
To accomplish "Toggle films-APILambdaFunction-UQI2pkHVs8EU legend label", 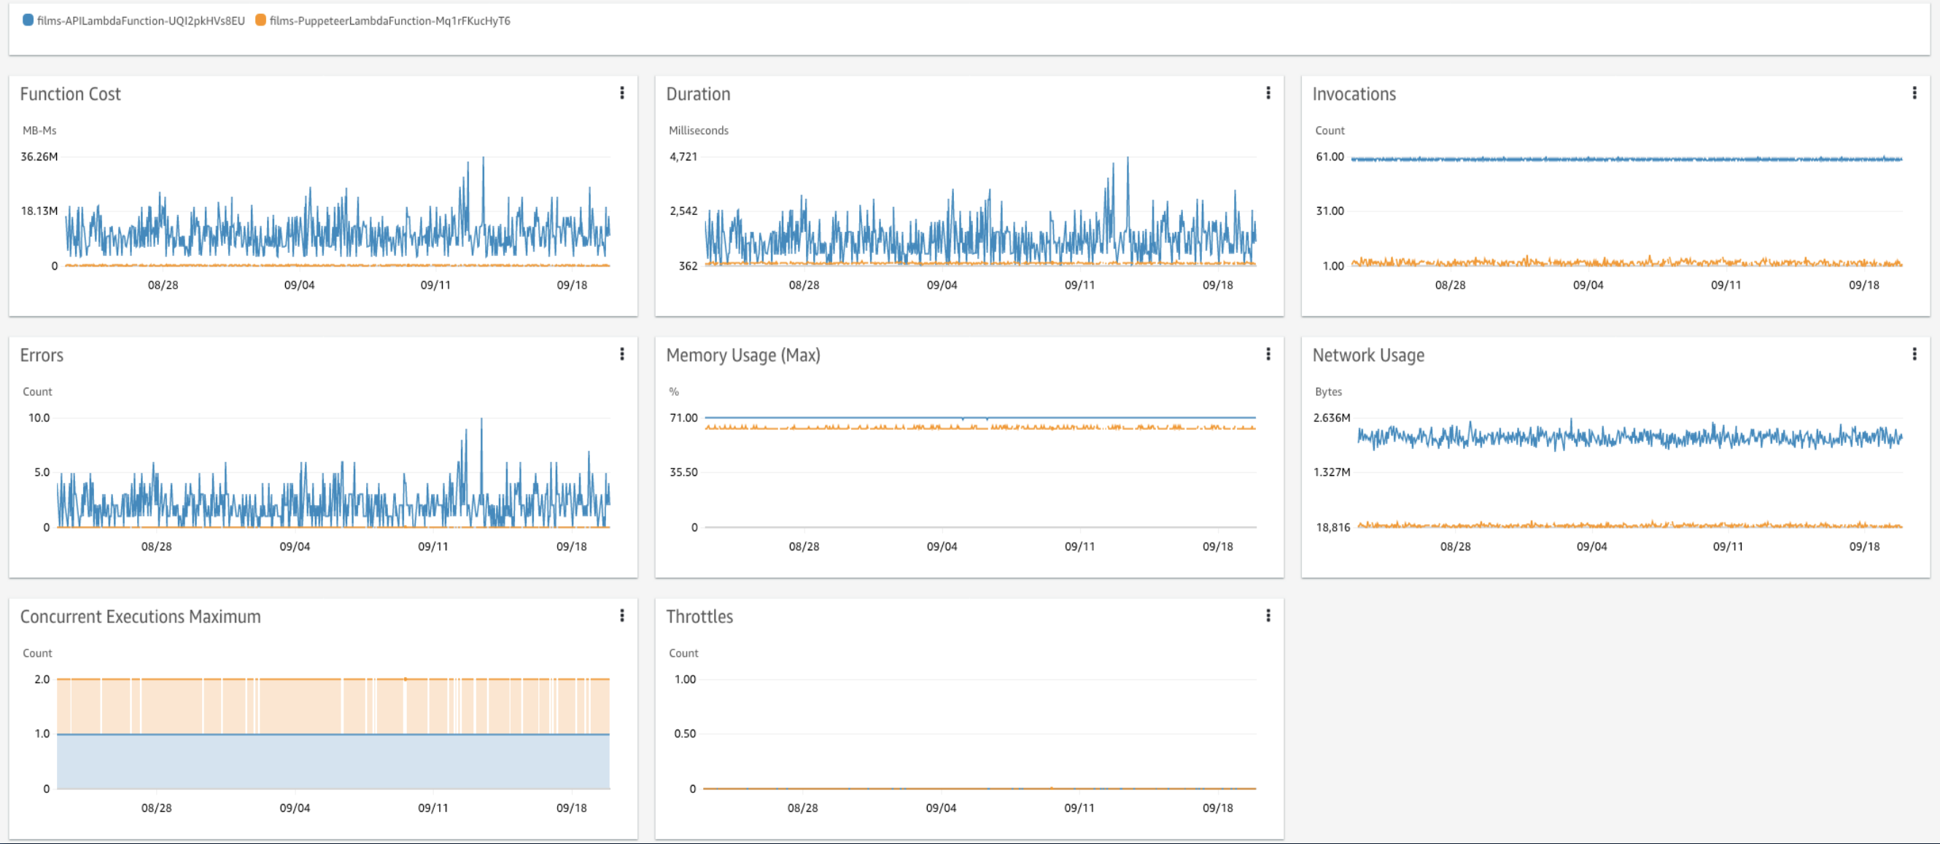I will (141, 21).
